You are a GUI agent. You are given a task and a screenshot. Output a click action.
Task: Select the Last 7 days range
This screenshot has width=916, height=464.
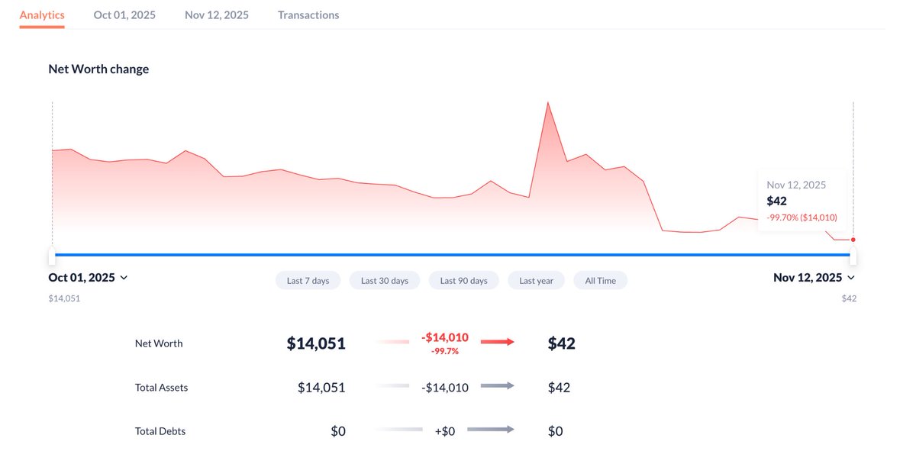308,280
